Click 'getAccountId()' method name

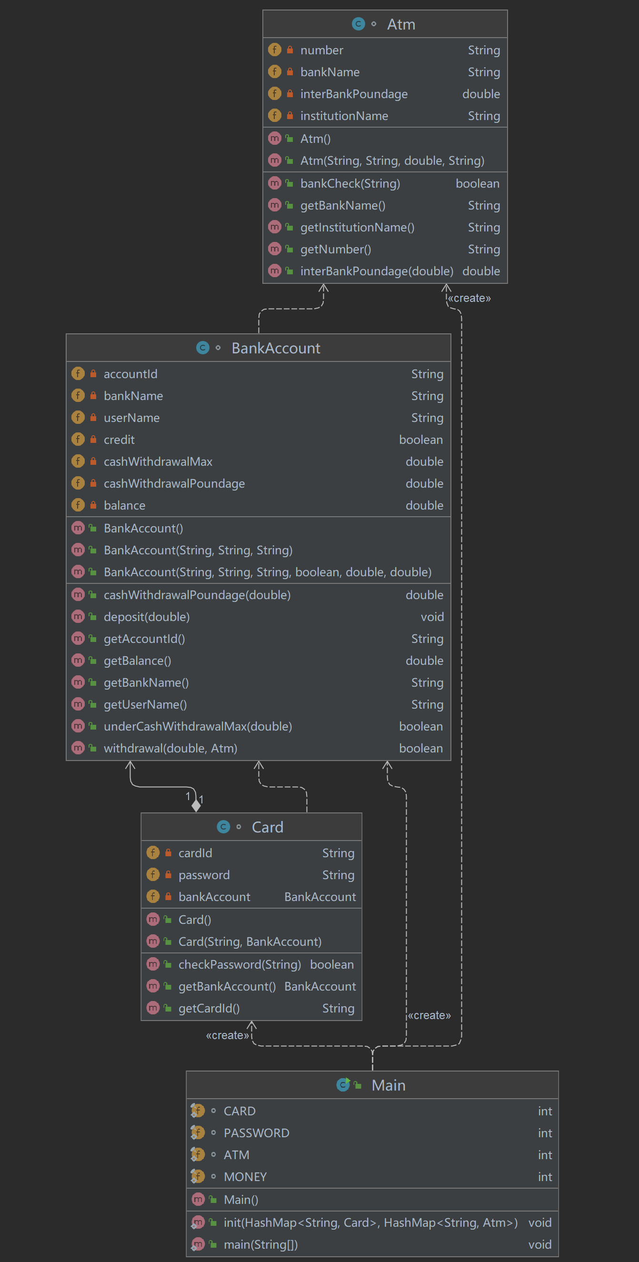click(x=144, y=639)
